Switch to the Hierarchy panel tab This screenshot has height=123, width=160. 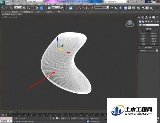(x=146, y=17)
